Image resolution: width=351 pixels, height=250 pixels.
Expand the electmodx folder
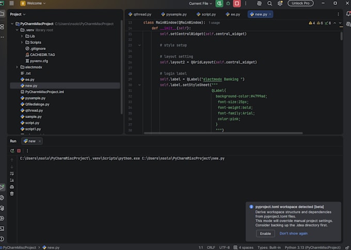(17, 67)
